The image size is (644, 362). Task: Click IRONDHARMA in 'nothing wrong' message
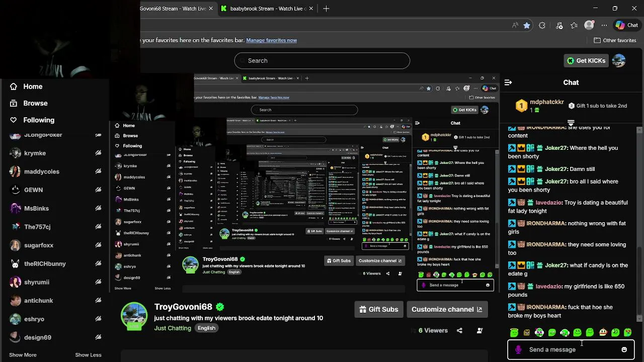pos(545,223)
